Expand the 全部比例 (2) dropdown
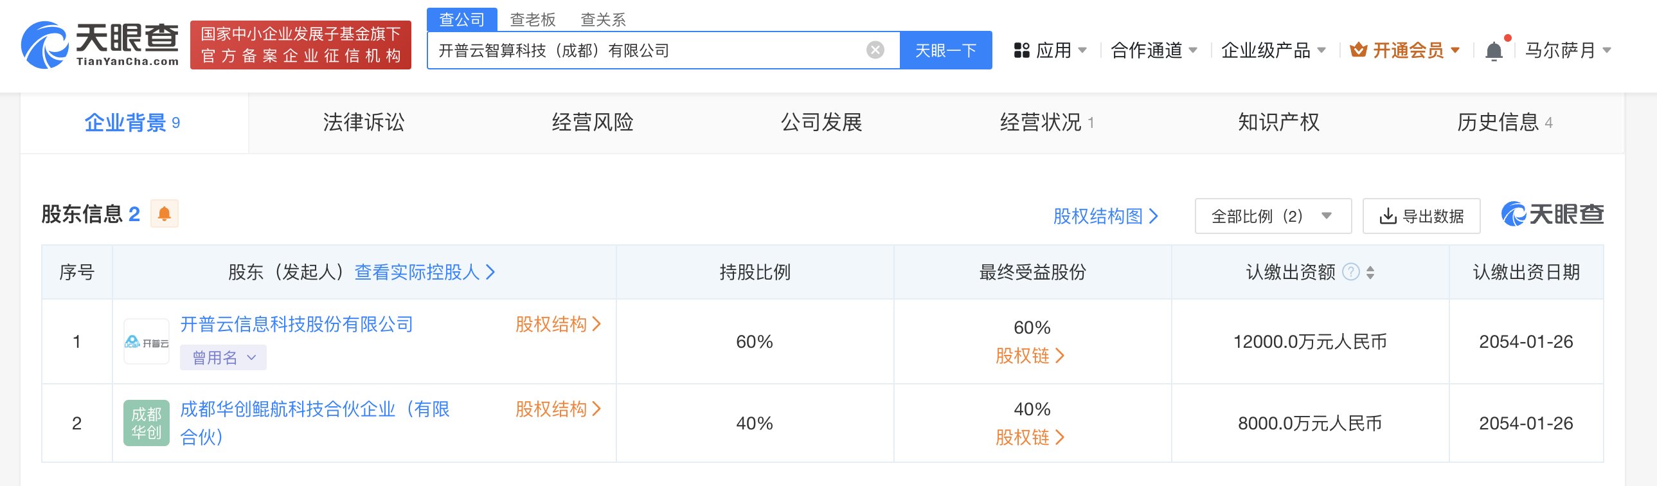 pyautogui.click(x=1273, y=215)
